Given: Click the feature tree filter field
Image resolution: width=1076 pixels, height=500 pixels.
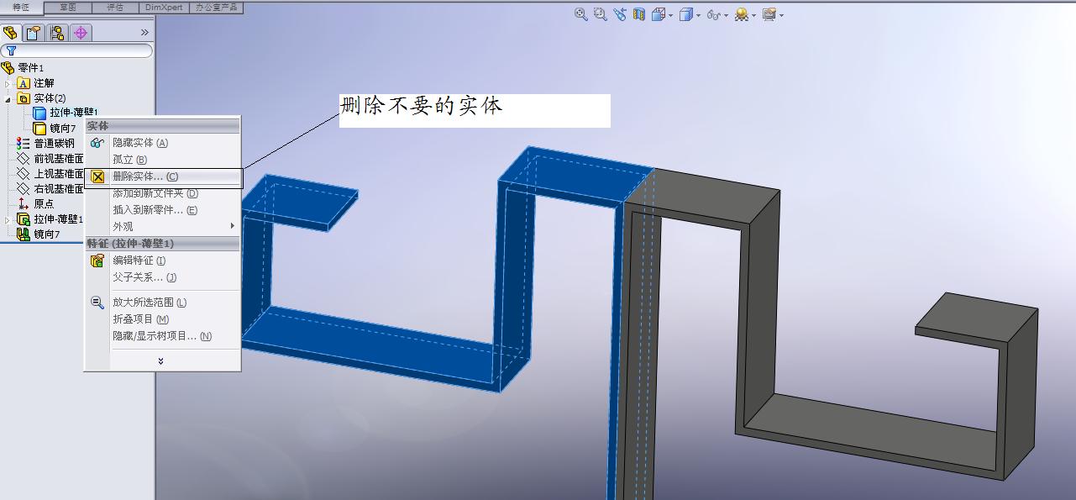Looking at the screenshot, I should (x=77, y=50).
